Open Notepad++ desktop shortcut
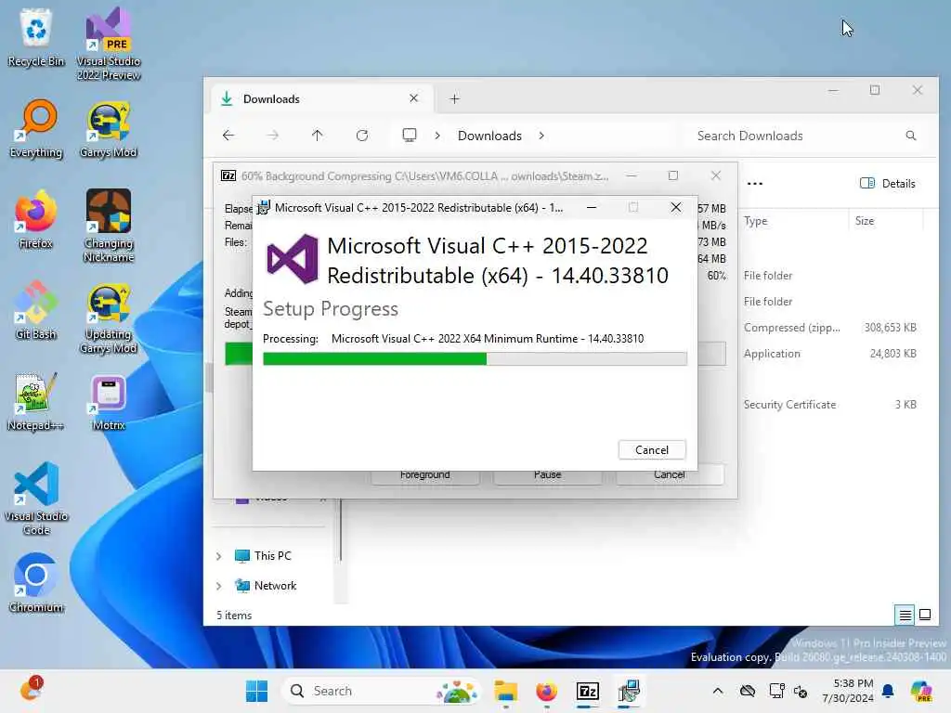Viewport: 951px width, 713px height. point(35,401)
